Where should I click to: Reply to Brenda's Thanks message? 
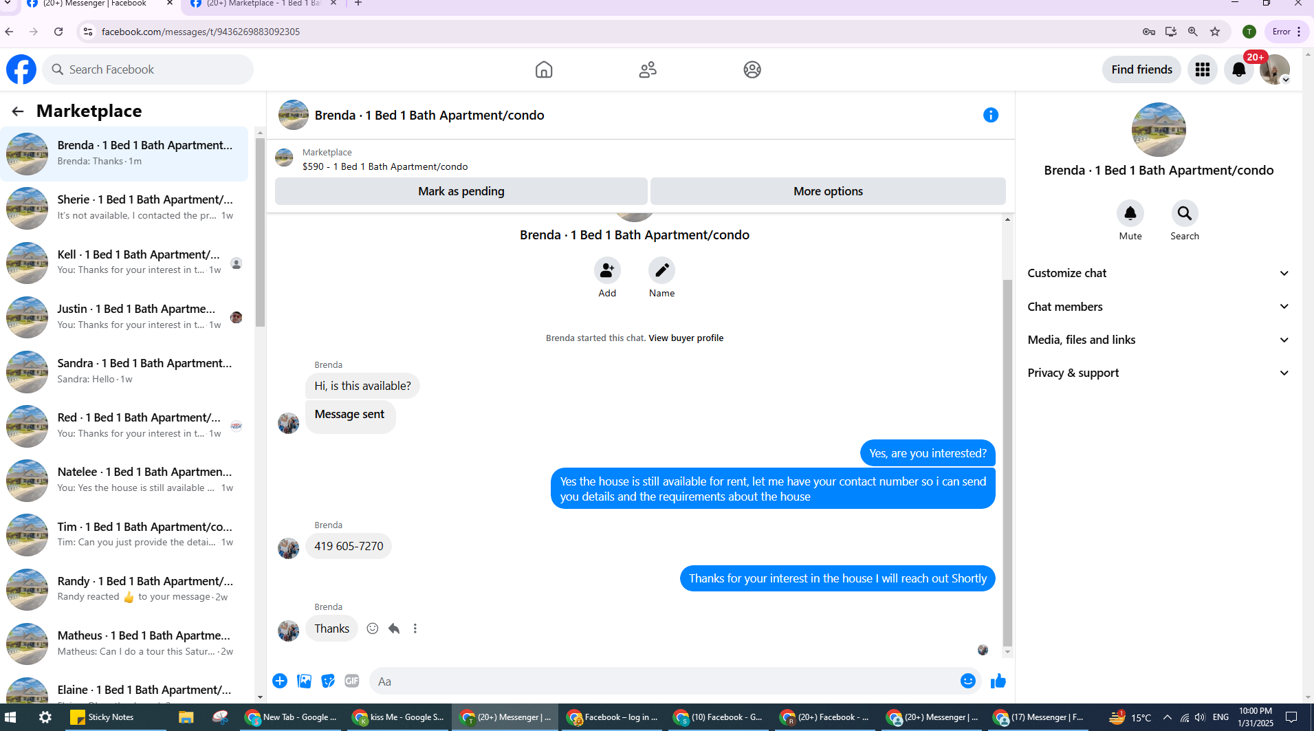pyautogui.click(x=394, y=629)
